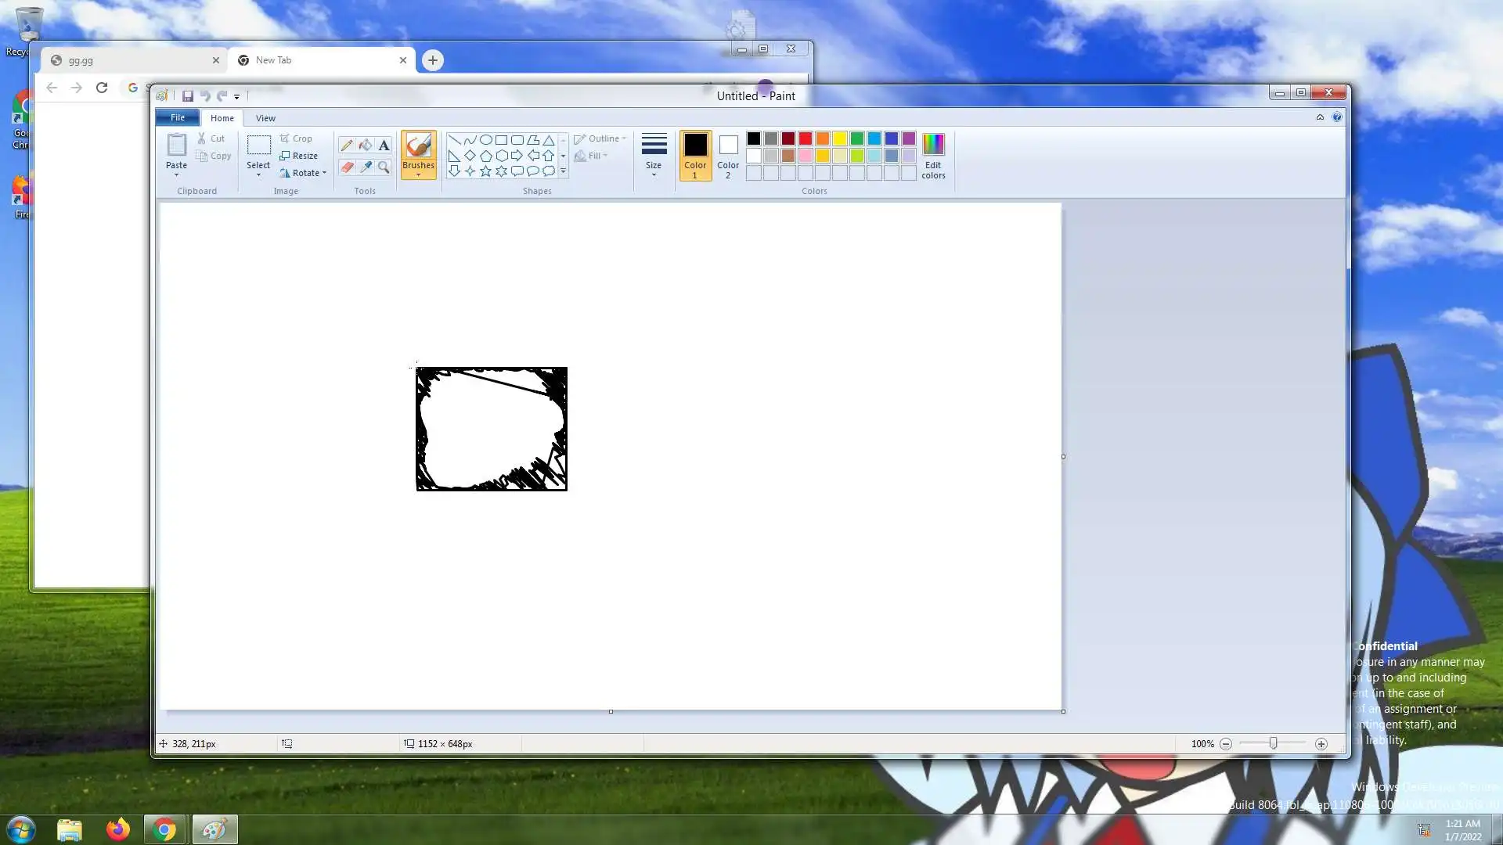This screenshot has height=845, width=1503.
Task: Select the Eraser tool
Action: (346, 167)
